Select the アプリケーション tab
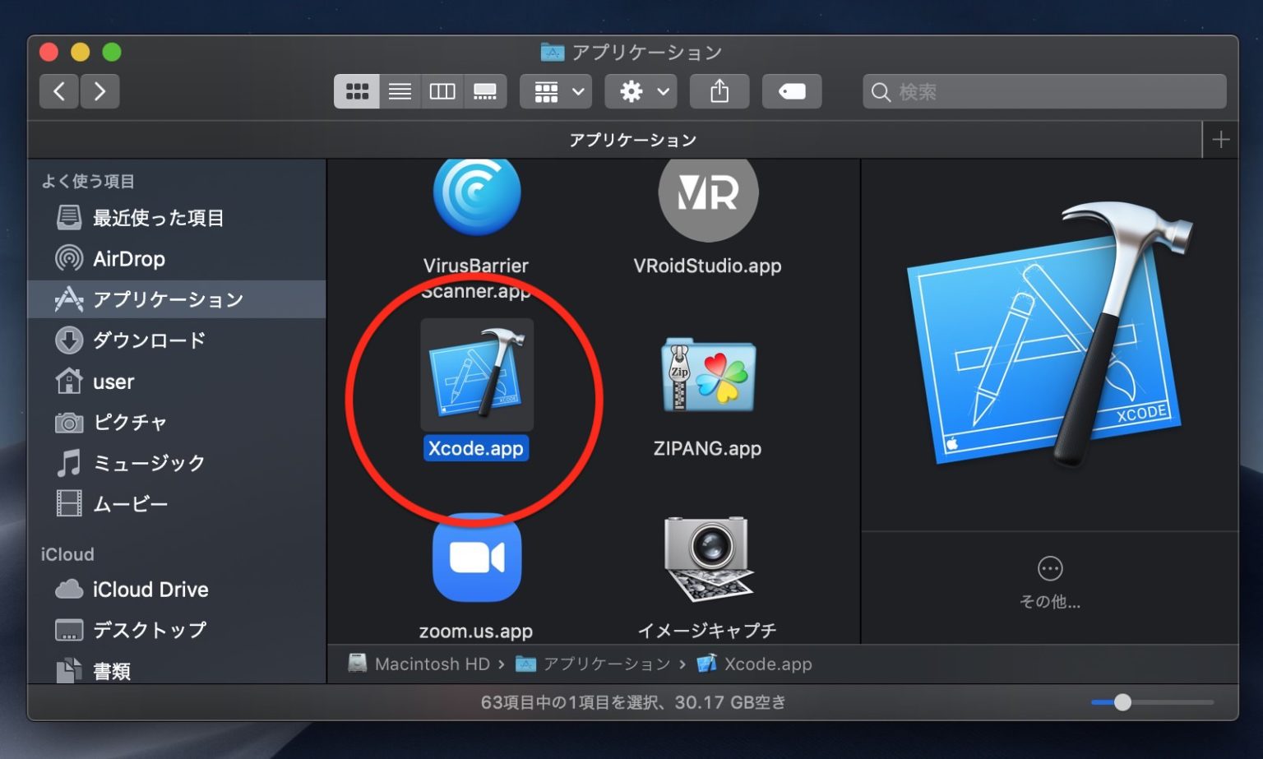 pos(633,139)
